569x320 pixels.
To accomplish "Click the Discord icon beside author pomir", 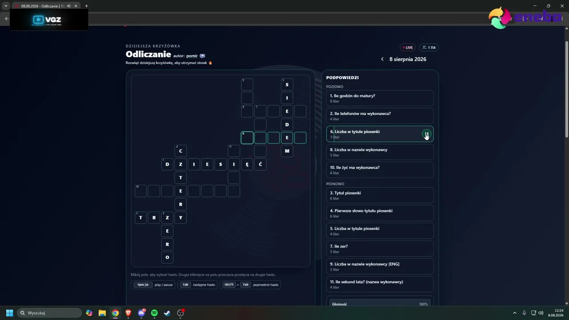I will [x=202, y=56].
